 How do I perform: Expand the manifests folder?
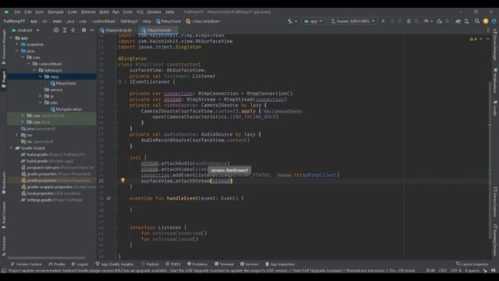(x=17, y=44)
